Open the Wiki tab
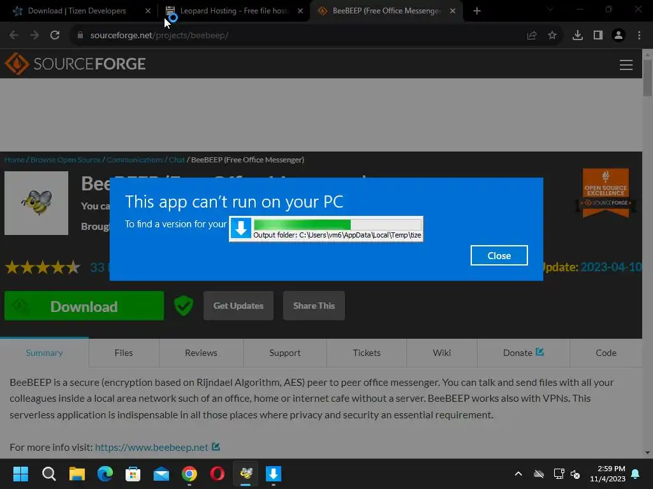This screenshot has width=653, height=489. pos(442,353)
